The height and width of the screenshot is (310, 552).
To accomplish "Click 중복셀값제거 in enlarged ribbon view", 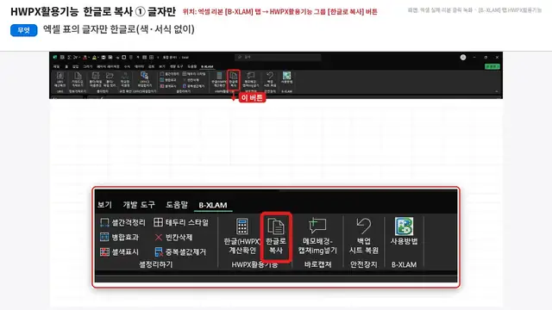I will click(180, 252).
